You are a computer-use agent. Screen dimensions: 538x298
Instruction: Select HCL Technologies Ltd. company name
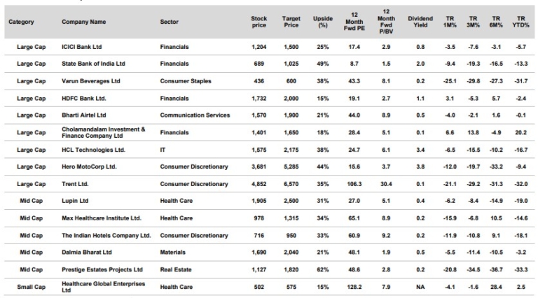(95, 150)
